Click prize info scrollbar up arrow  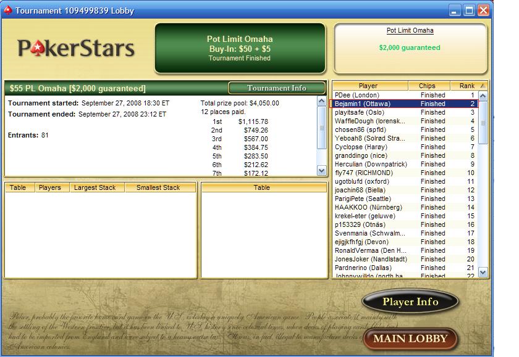point(321,101)
